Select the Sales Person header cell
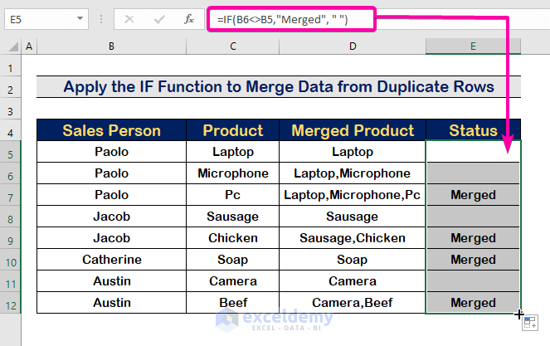This screenshot has width=550, height=346. coord(111,130)
